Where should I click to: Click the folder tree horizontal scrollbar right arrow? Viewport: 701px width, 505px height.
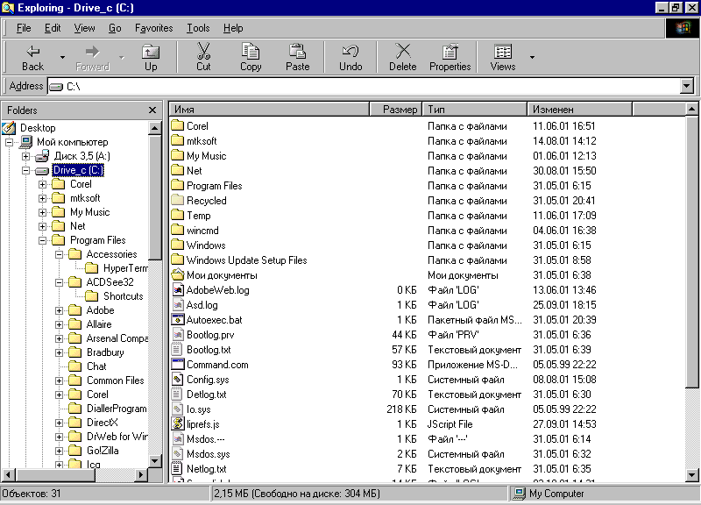pyautogui.click(x=141, y=474)
